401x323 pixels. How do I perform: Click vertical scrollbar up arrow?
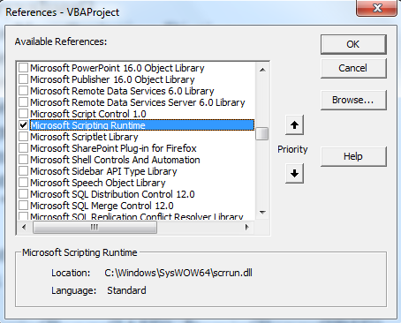(x=262, y=70)
